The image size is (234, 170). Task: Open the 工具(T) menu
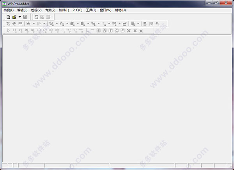(91, 10)
